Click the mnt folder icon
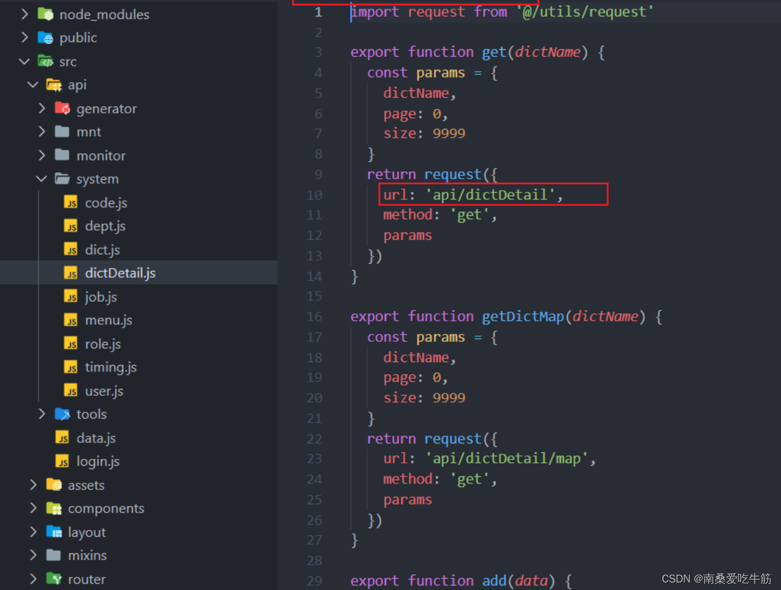The height and width of the screenshot is (590, 781). point(62,132)
